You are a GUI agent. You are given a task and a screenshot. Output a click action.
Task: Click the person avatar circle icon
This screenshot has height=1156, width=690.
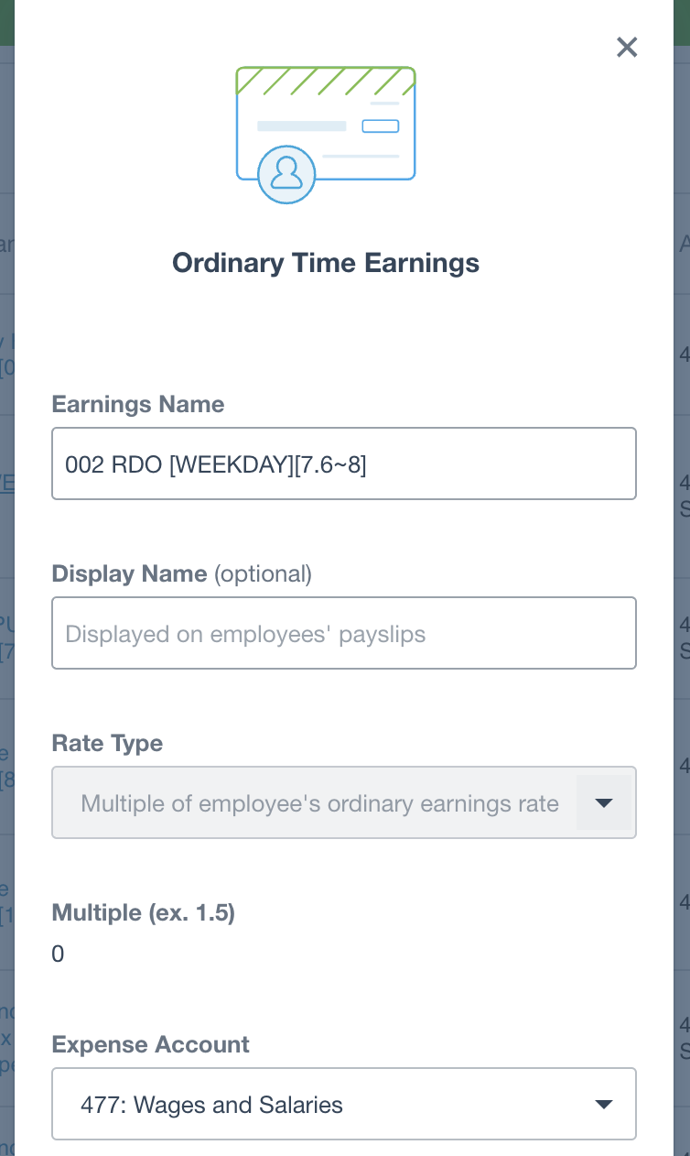pos(286,173)
